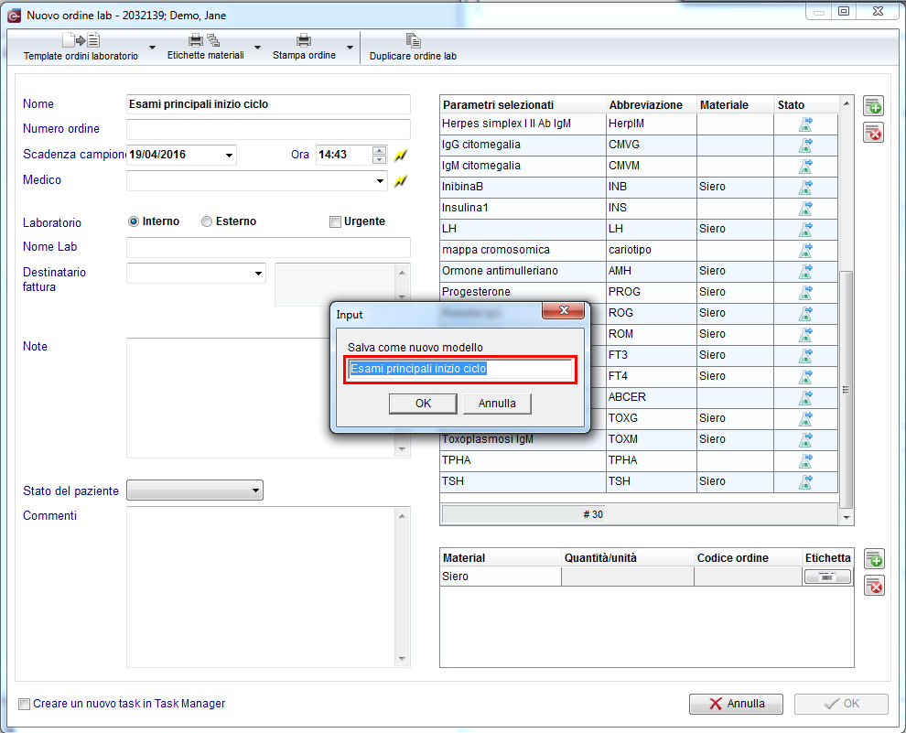The height and width of the screenshot is (733, 906).
Task: Sort by Abbreviazione column header
Action: [x=652, y=105]
